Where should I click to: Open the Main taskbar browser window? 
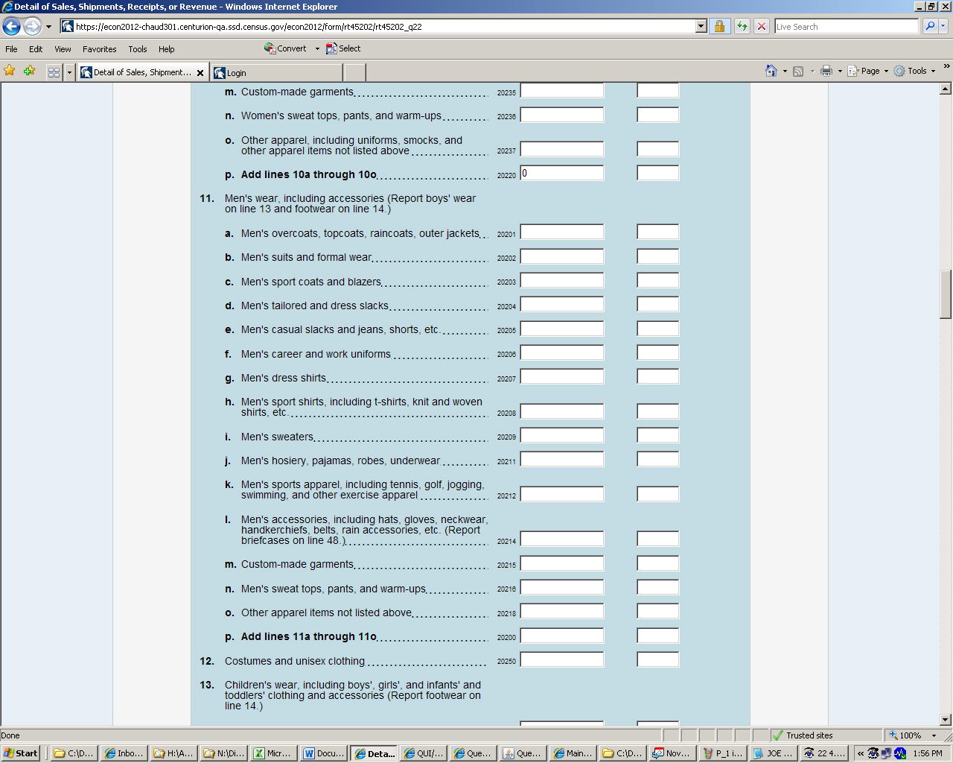(x=573, y=753)
